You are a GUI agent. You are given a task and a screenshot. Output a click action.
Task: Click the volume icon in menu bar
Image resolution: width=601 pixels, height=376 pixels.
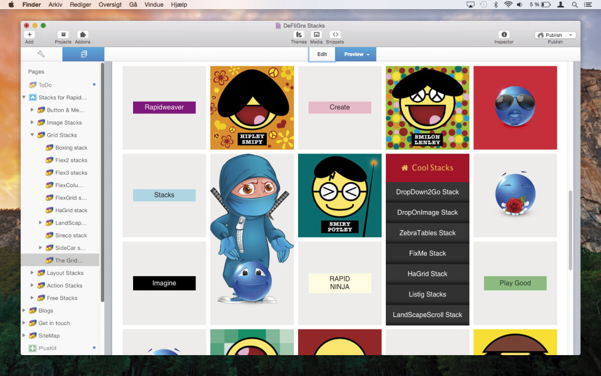tap(520, 4)
